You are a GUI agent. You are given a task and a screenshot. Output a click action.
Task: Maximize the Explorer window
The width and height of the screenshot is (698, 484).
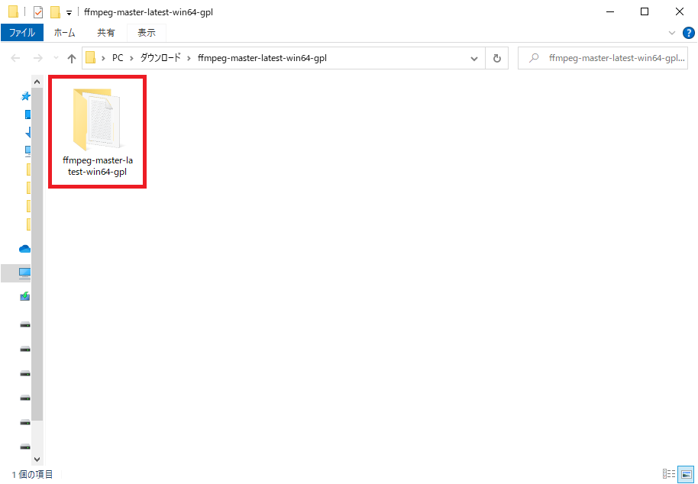pyautogui.click(x=644, y=12)
